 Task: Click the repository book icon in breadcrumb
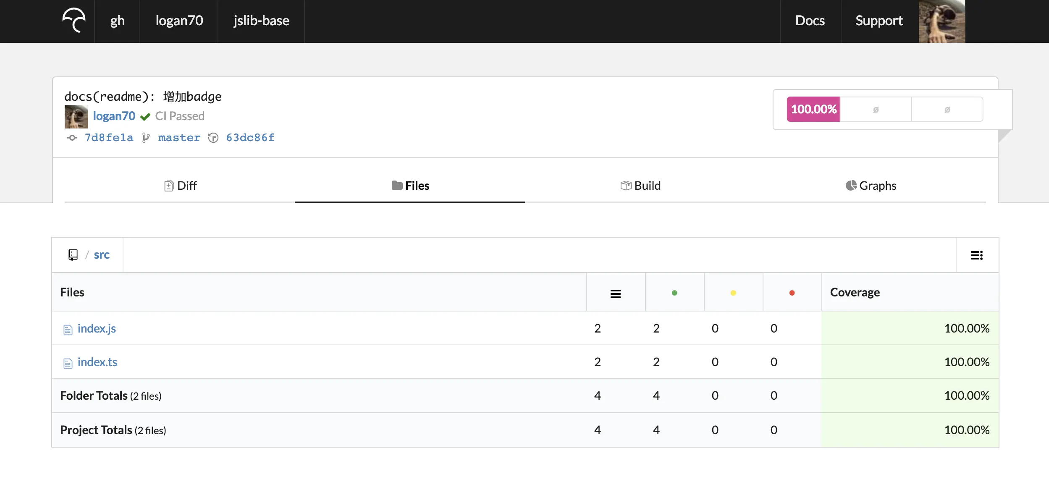[73, 255]
